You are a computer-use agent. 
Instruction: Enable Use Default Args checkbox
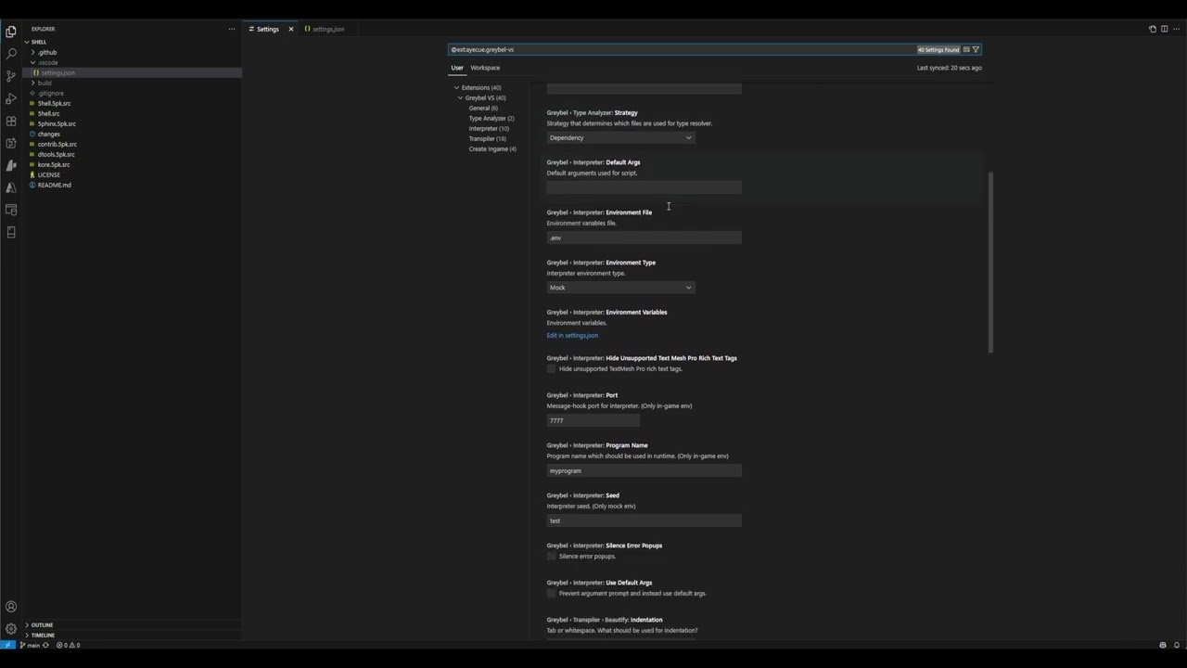[x=551, y=593]
